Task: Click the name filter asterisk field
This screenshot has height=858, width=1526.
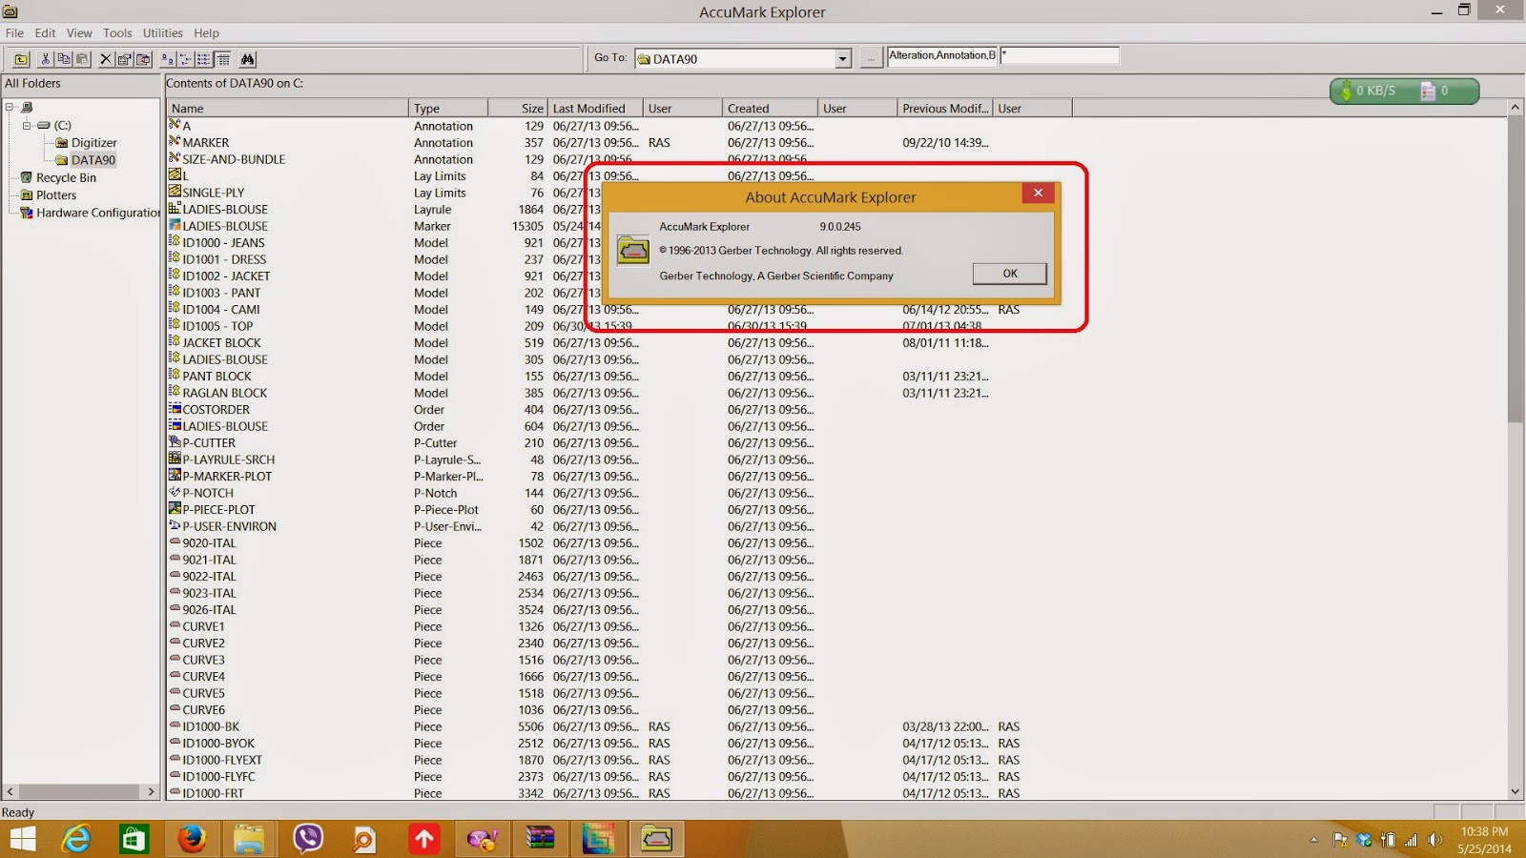Action: (x=1060, y=55)
